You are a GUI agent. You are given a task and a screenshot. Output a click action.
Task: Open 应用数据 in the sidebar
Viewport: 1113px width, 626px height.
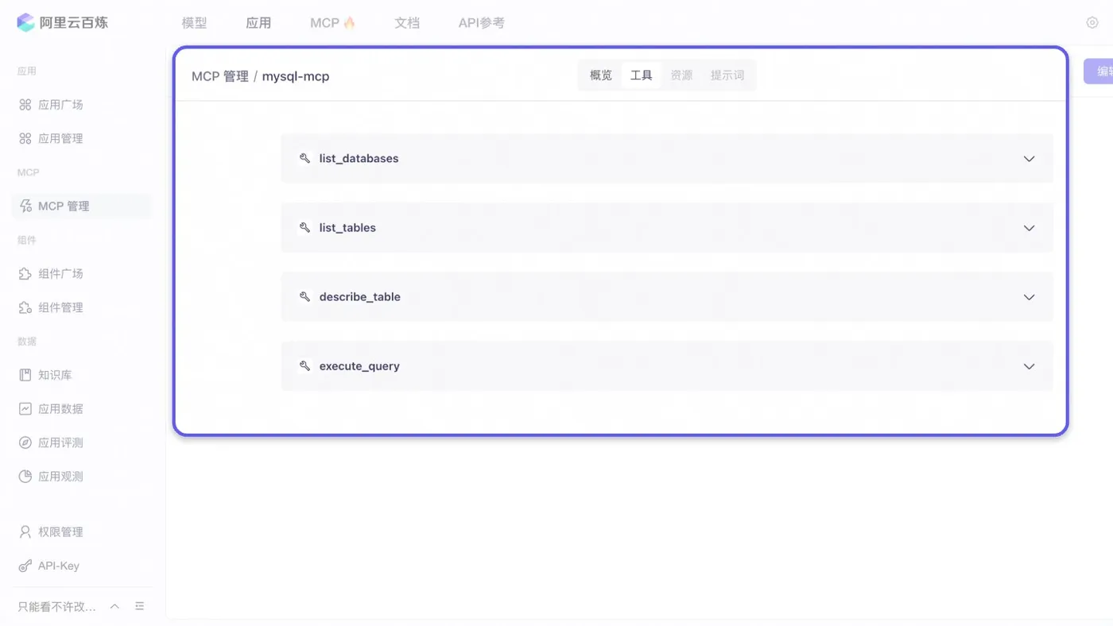click(60, 408)
